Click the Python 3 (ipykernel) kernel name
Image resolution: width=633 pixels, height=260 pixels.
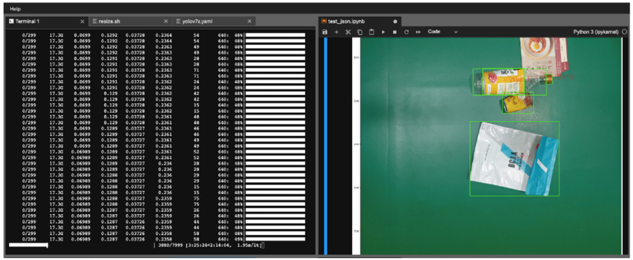coord(596,32)
